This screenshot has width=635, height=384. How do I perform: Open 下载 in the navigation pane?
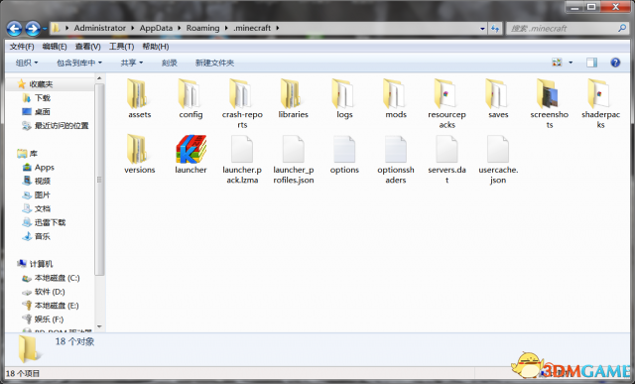[x=42, y=98]
